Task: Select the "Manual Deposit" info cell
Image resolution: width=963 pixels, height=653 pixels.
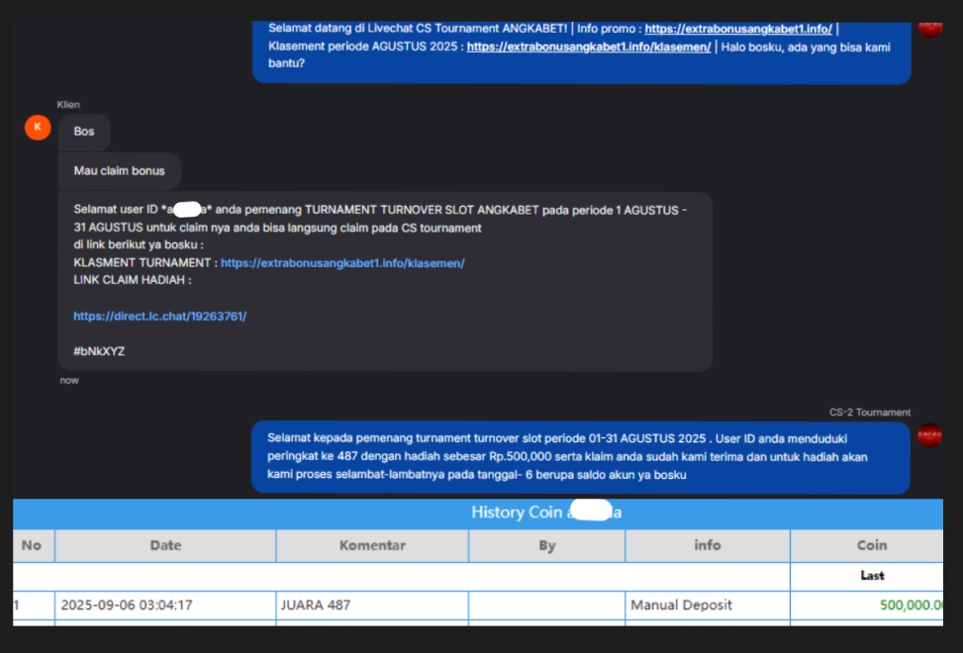Action: pyautogui.click(x=708, y=606)
